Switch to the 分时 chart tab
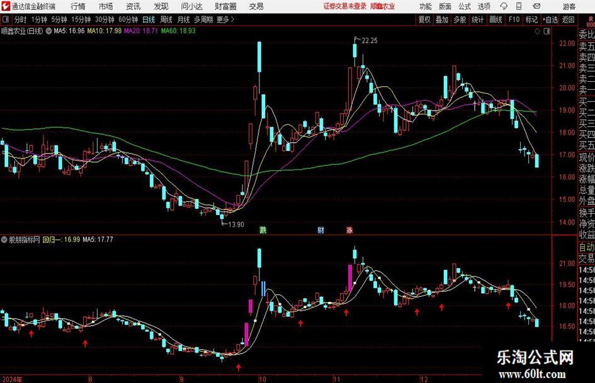 20,19
